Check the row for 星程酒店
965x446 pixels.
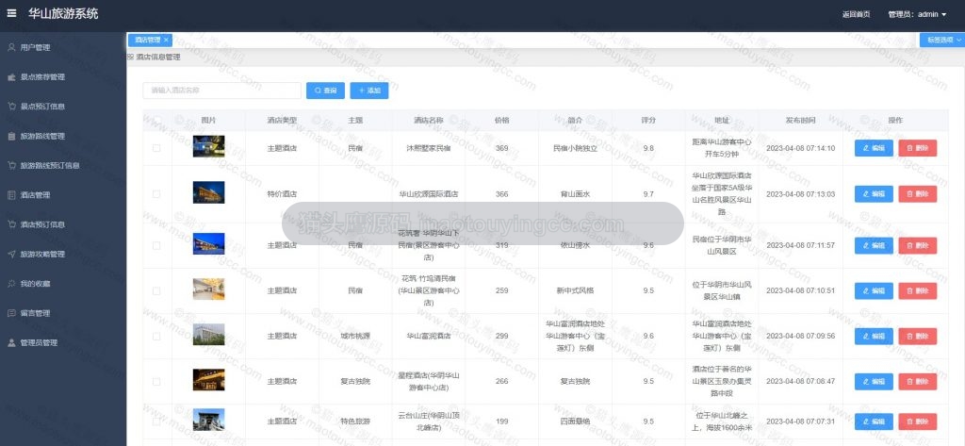(x=156, y=381)
